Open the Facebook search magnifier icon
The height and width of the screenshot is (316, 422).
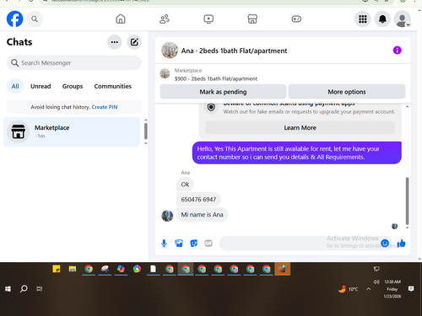coord(35,19)
